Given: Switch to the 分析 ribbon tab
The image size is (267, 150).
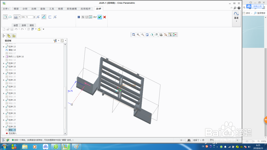Looking at the screenshot, I should pos(25,9).
